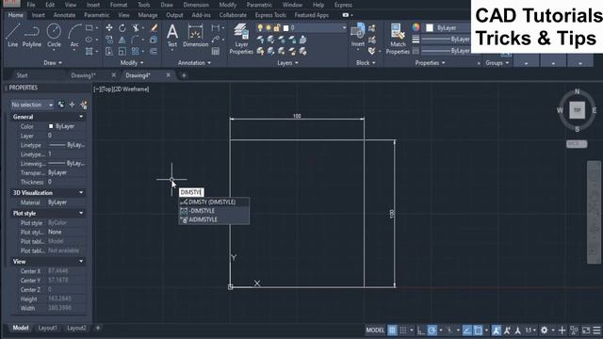Choose the Rectangle draw tool
This screenshot has height=339, width=603.
89,28
